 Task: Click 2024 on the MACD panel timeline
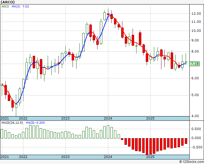(108, 157)
